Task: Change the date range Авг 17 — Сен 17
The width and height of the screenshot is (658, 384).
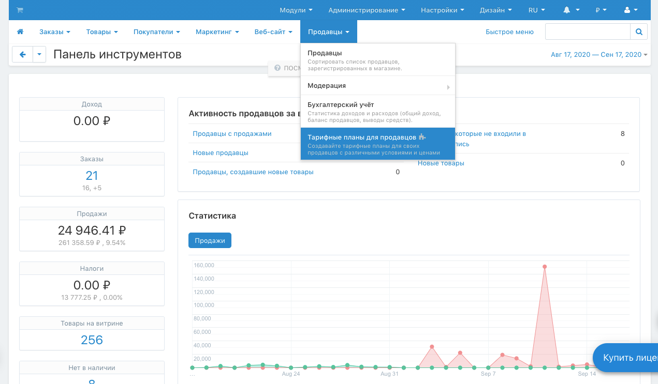Action: click(599, 55)
